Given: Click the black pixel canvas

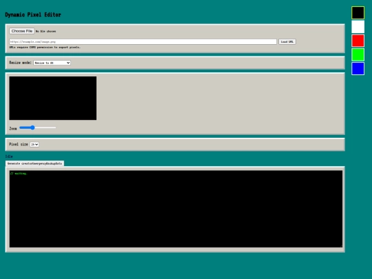Looking at the screenshot, I should [x=53, y=98].
